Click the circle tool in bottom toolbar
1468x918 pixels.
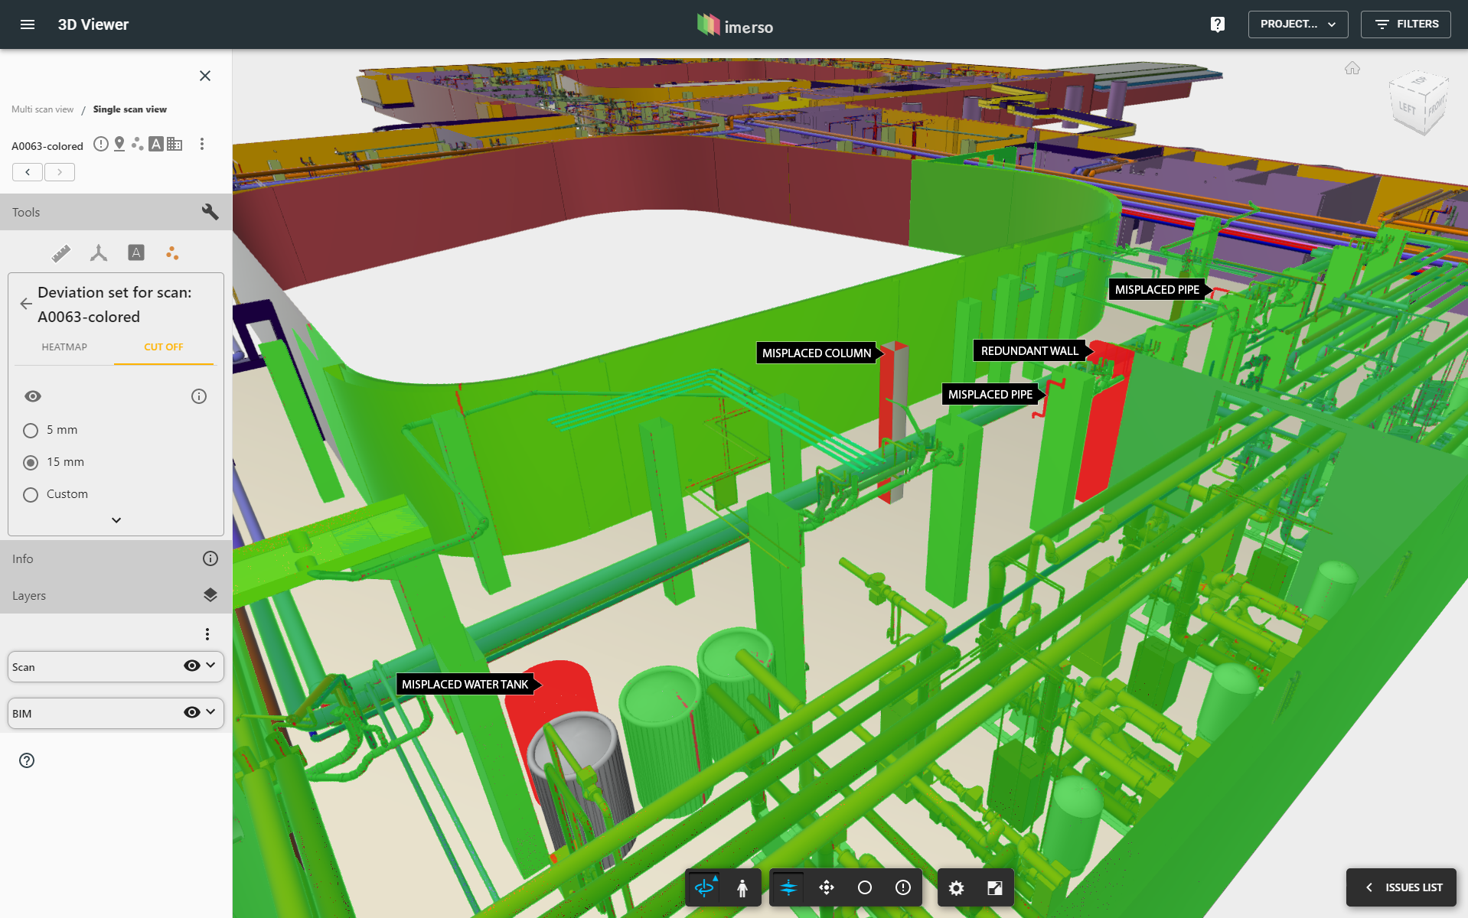tap(865, 887)
